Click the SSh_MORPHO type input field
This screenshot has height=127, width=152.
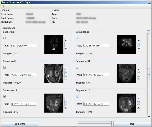[x=23, y=45]
